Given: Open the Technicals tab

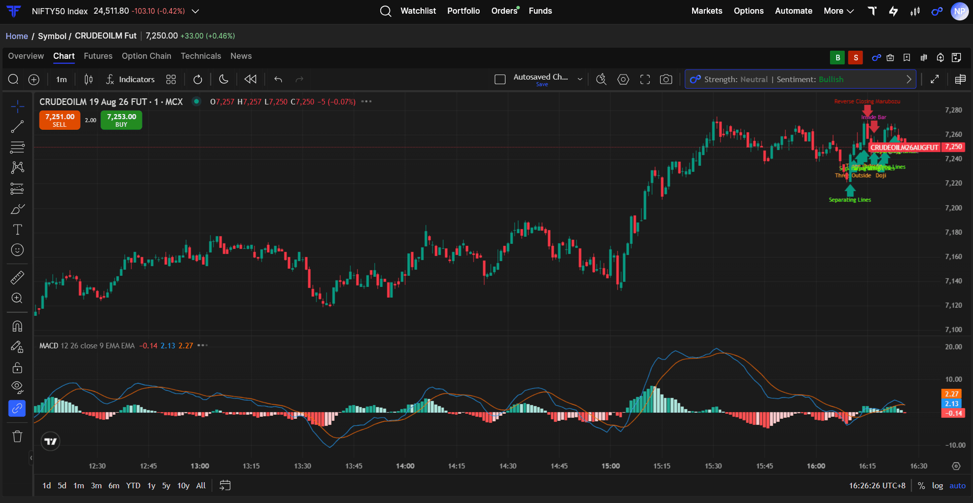Looking at the screenshot, I should tap(201, 56).
